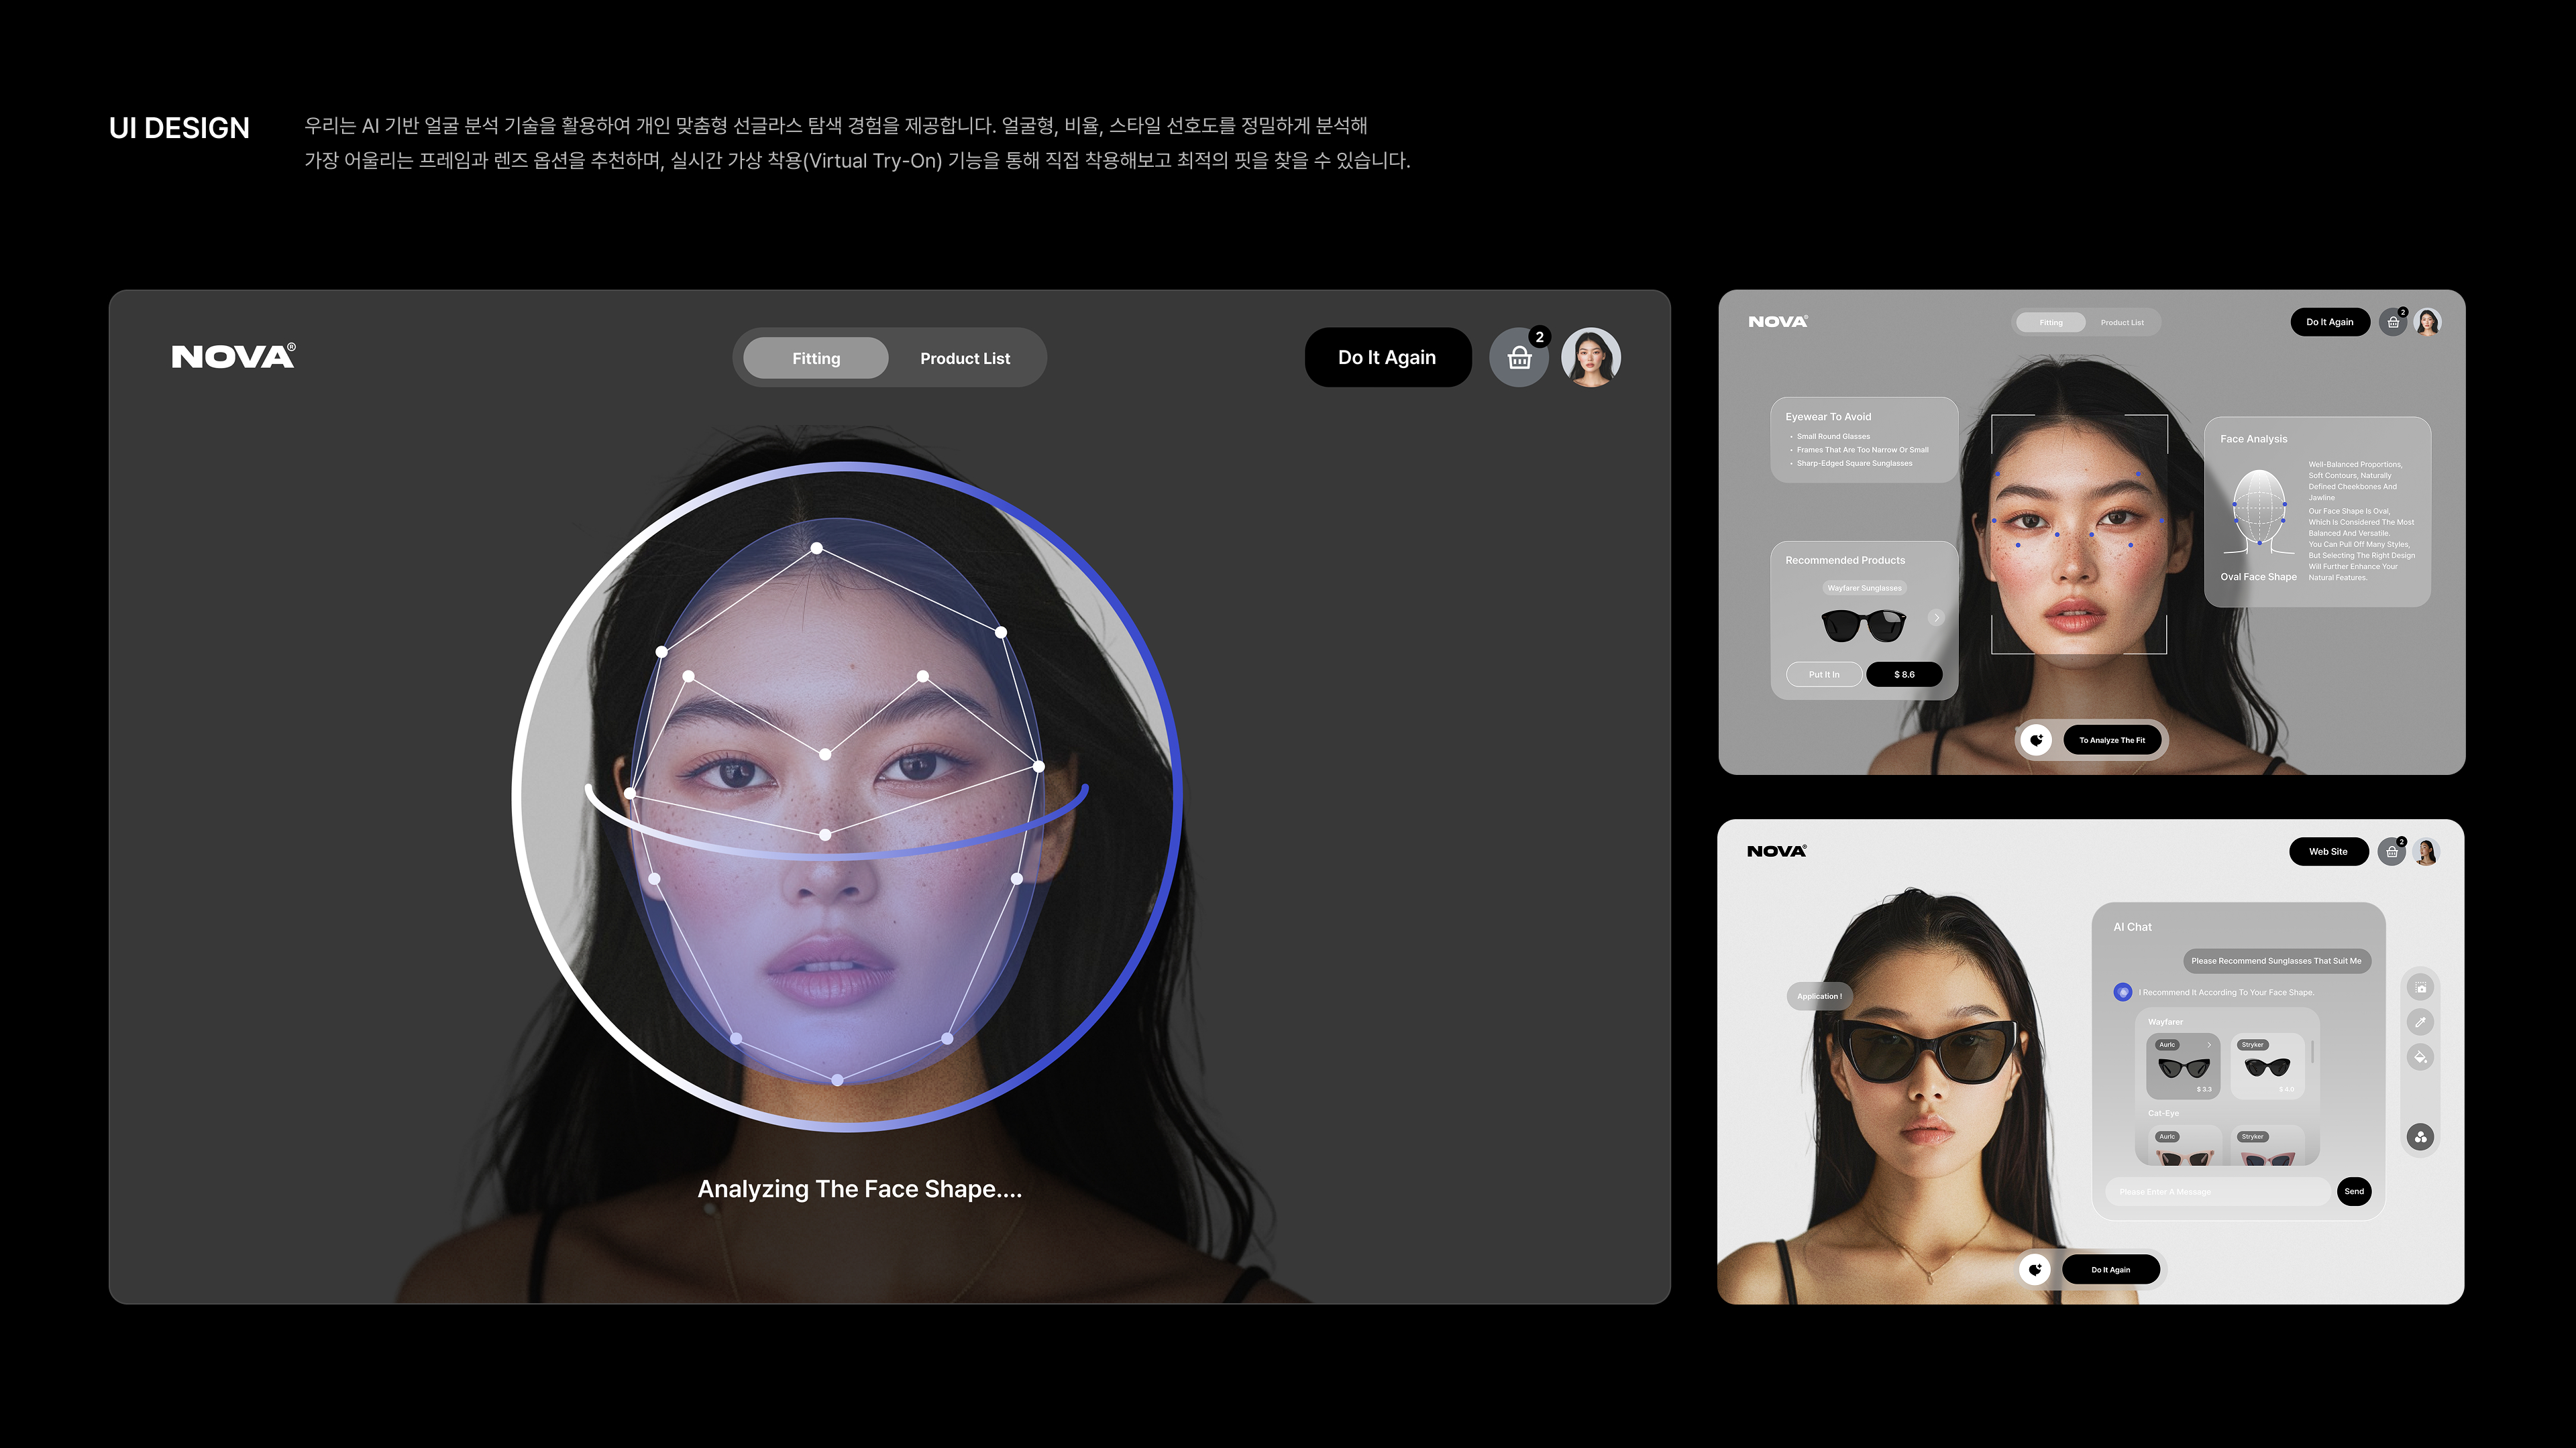Click the Wayfarer Sunglasses label pill
The height and width of the screenshot is (1448, 2576).
click(x=1864, y=589)
